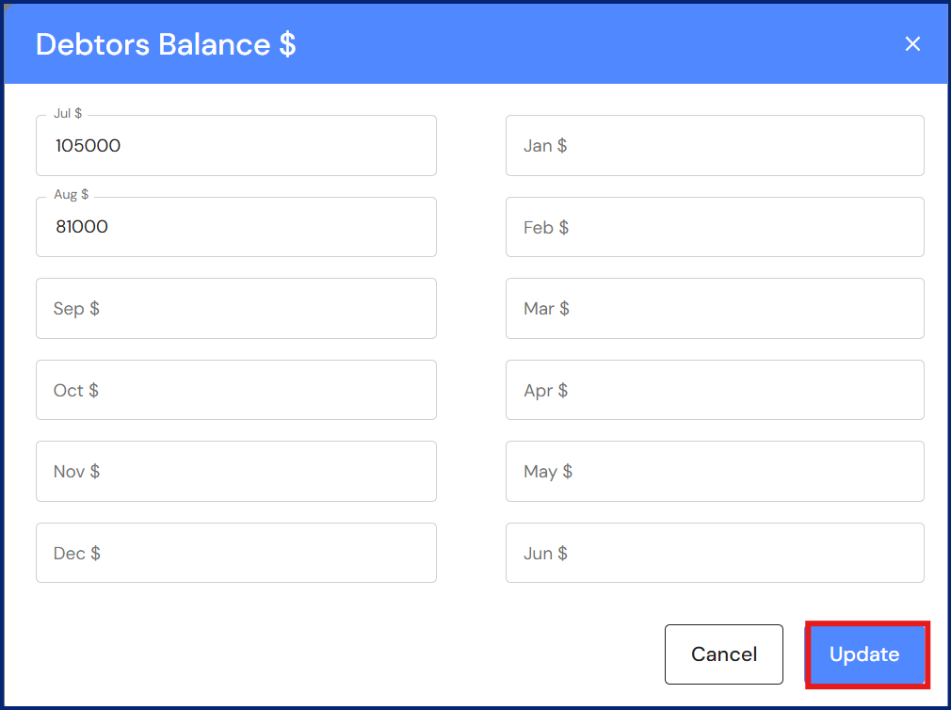
Task: Select the Jan $ input field
Action: coord(714,146)
